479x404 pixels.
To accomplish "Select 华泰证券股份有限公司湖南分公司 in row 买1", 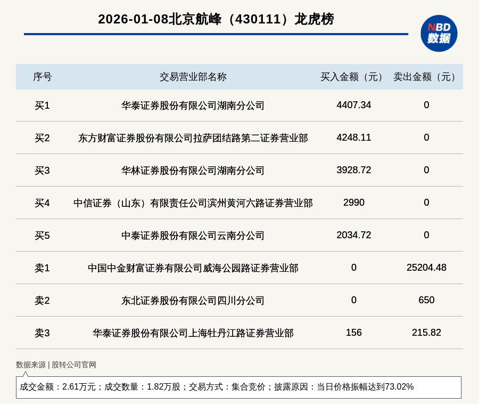I will click(x=193, y=106).
